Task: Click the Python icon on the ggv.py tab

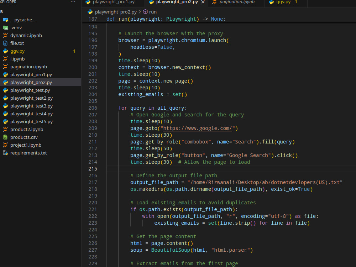Action: [271, 2]
